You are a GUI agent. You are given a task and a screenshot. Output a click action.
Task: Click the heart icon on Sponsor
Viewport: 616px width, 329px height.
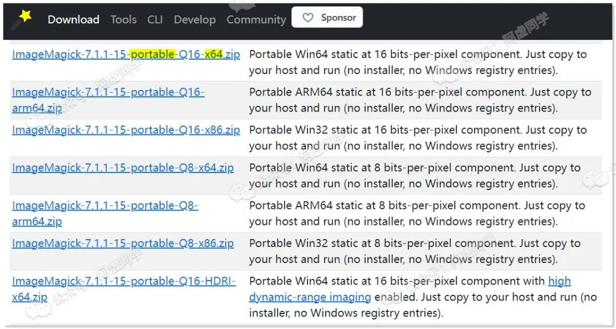tap(308, 18)
